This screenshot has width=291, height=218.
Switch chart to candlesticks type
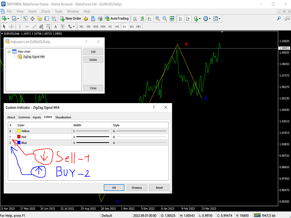(142, 19)
